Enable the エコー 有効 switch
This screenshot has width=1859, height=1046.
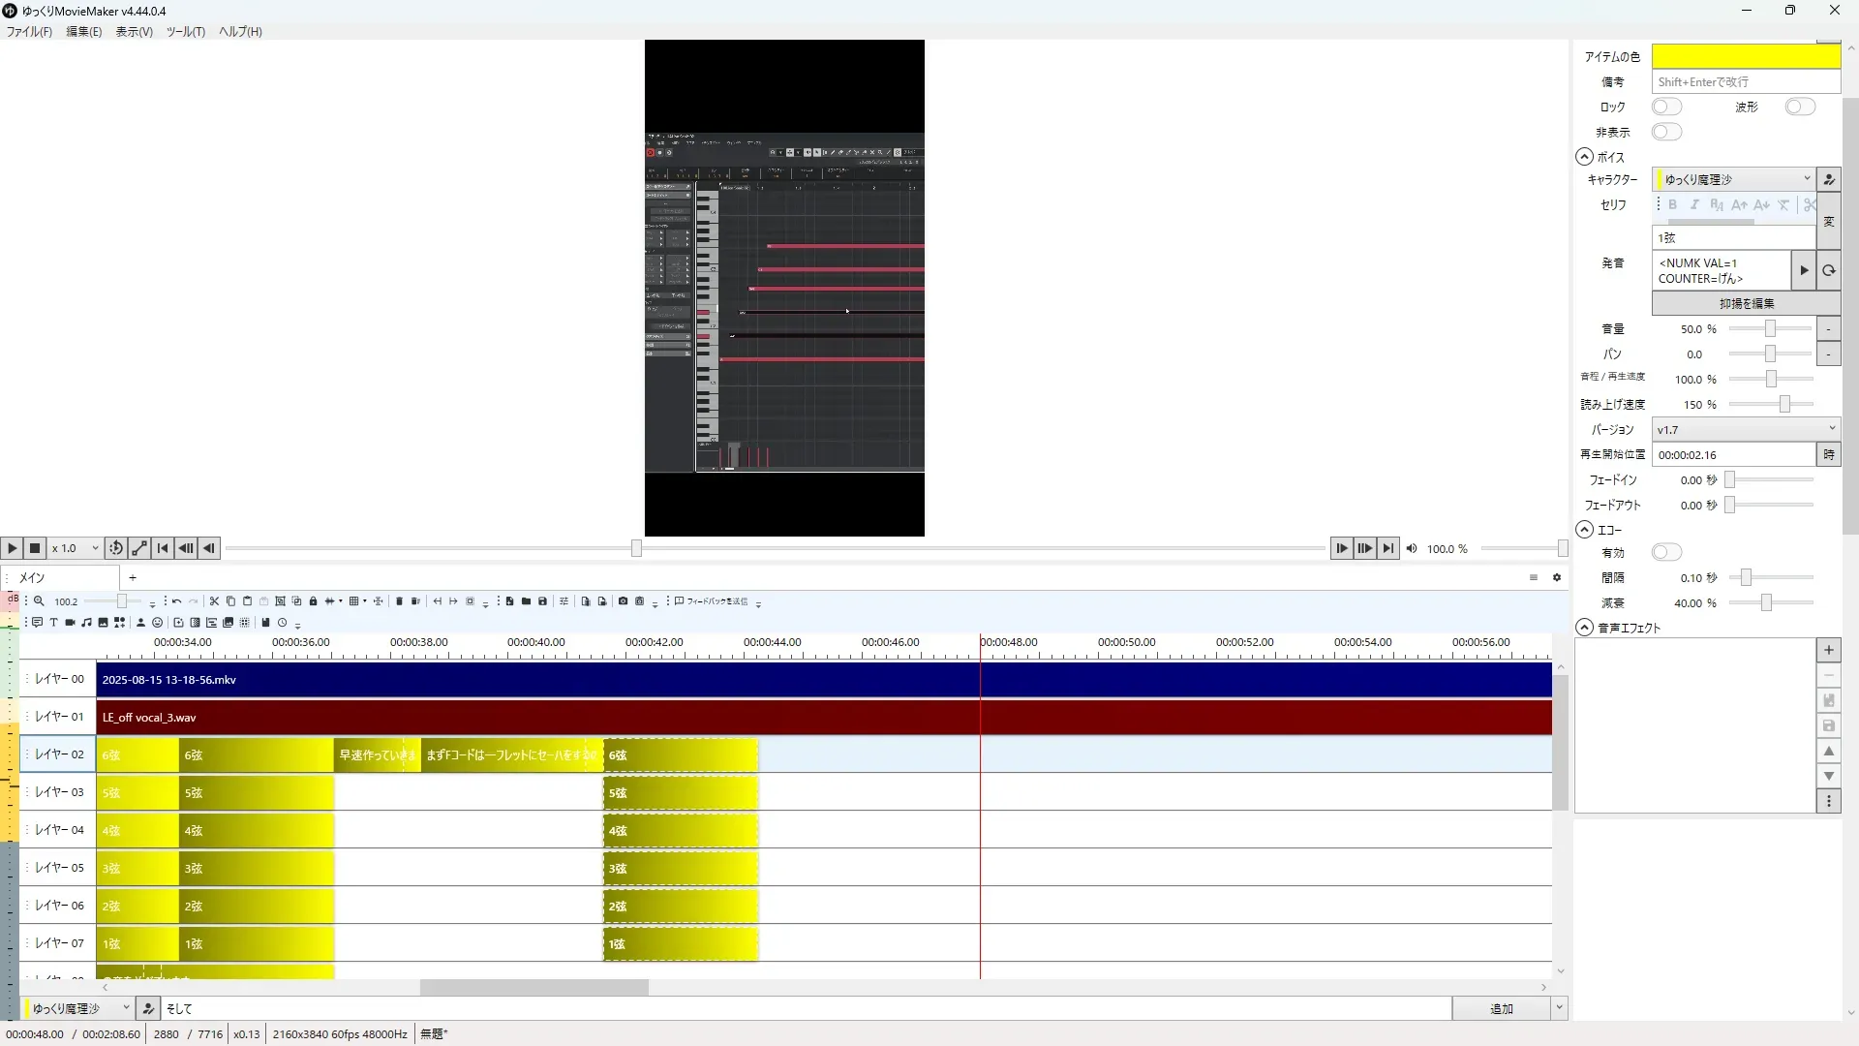tap(1665, 552)
